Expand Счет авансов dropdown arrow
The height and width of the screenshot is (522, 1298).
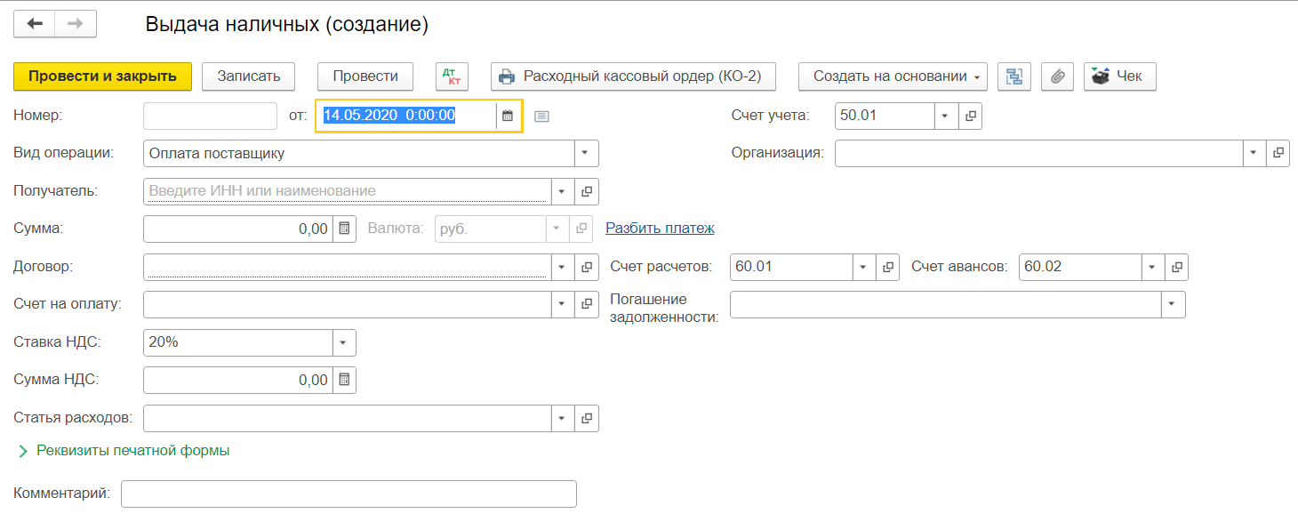[x=1152, y=267]
